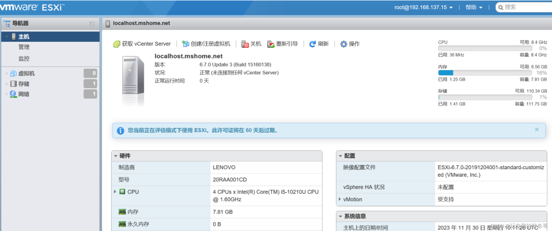Click the magnifier icon in search box

point(501,8)
